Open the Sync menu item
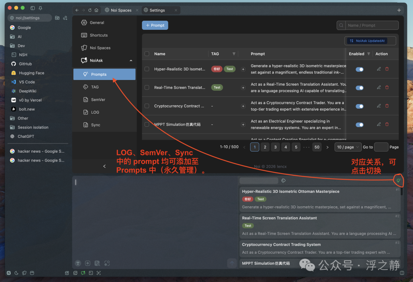The width and height of the screenshot is (413, 282). (x=104, y=125)
